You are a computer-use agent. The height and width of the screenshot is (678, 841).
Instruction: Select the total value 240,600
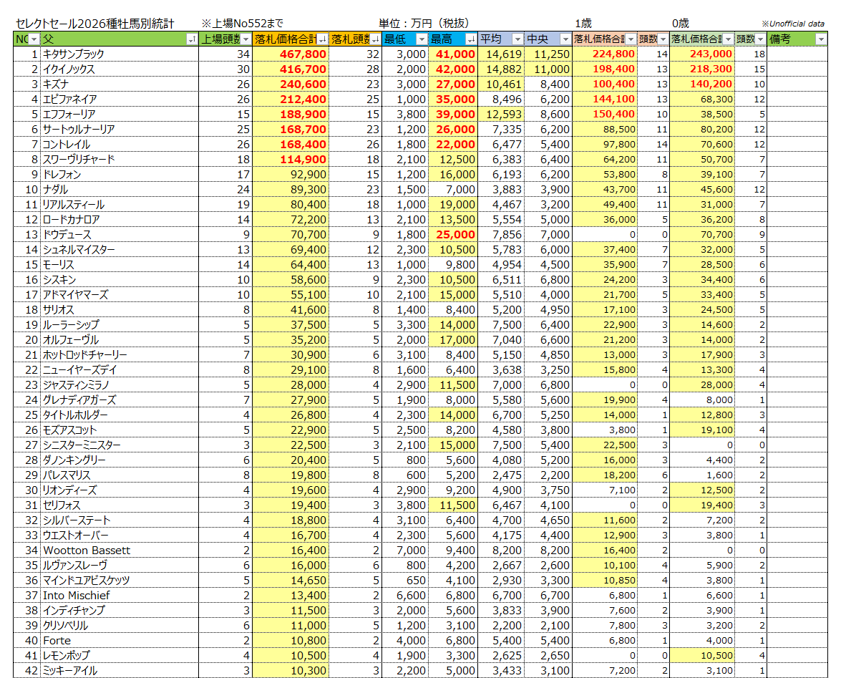pos(290,84)
